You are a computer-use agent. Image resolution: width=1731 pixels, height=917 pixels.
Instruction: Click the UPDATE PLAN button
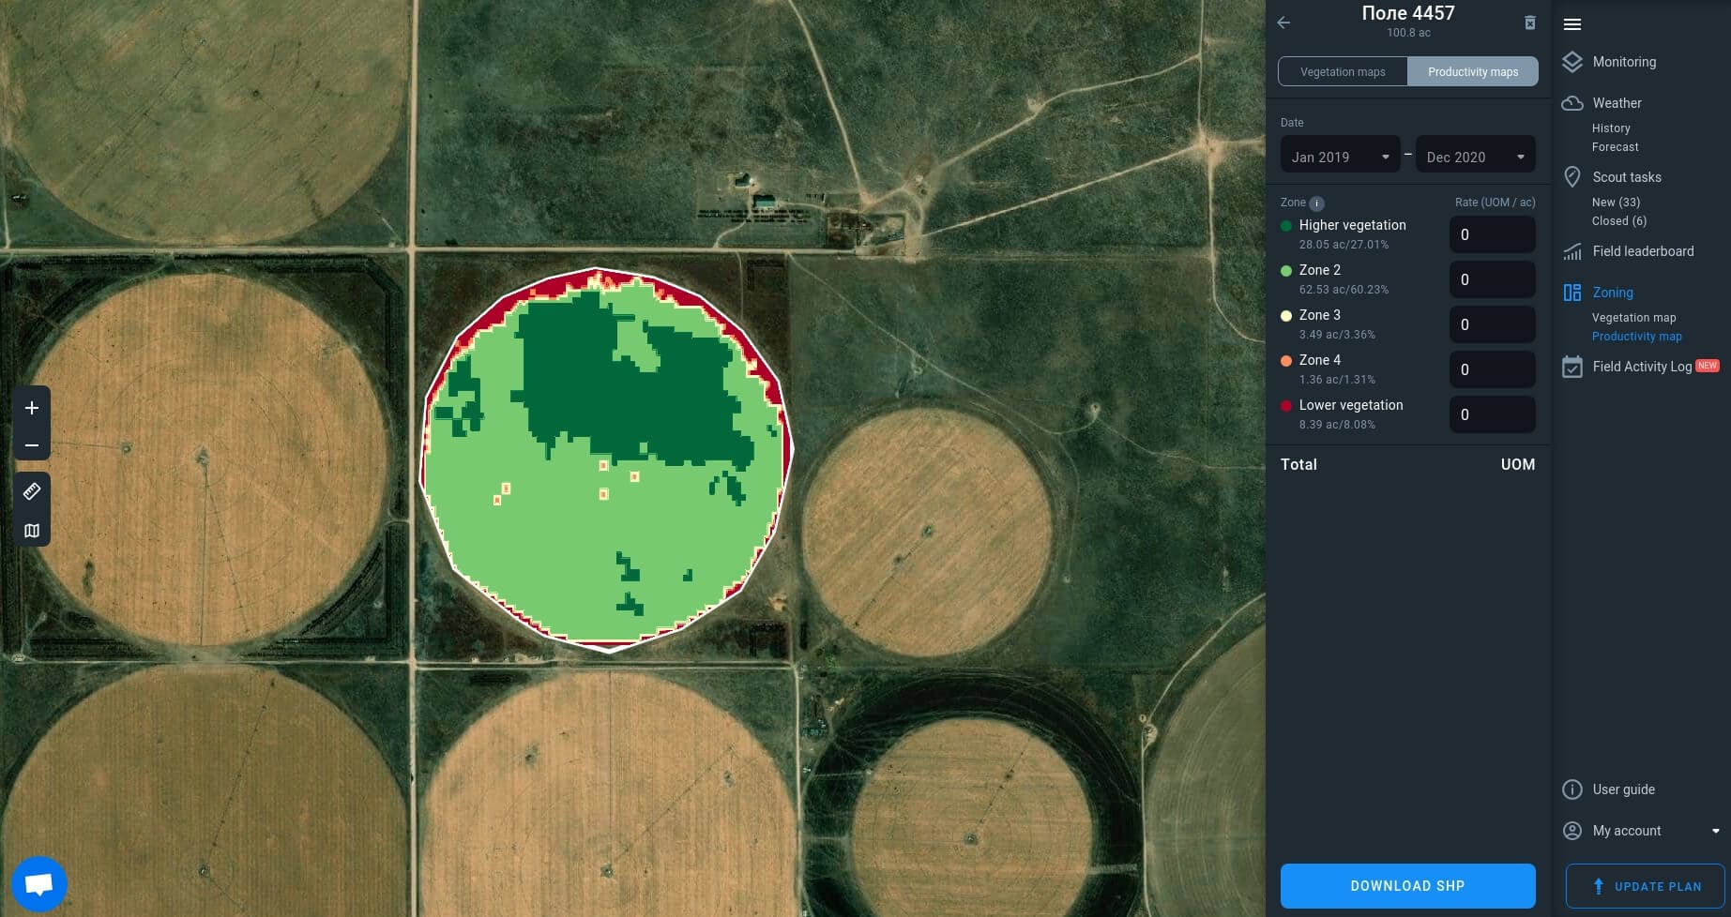tap(1646, 886)
